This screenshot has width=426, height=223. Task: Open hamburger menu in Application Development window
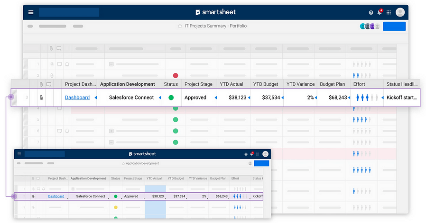19,154
